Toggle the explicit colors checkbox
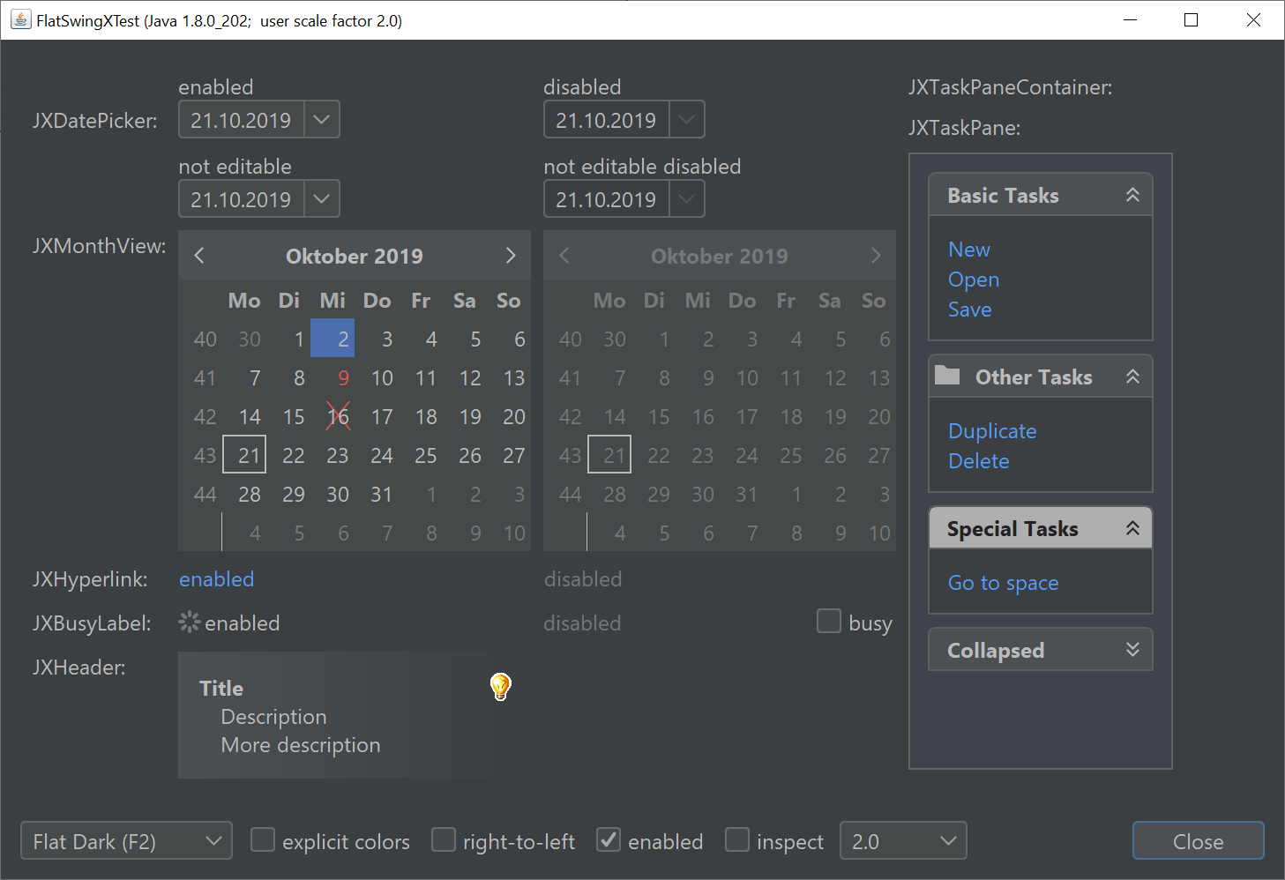This screenshot has height=880, width=1285. click(263, 840)
